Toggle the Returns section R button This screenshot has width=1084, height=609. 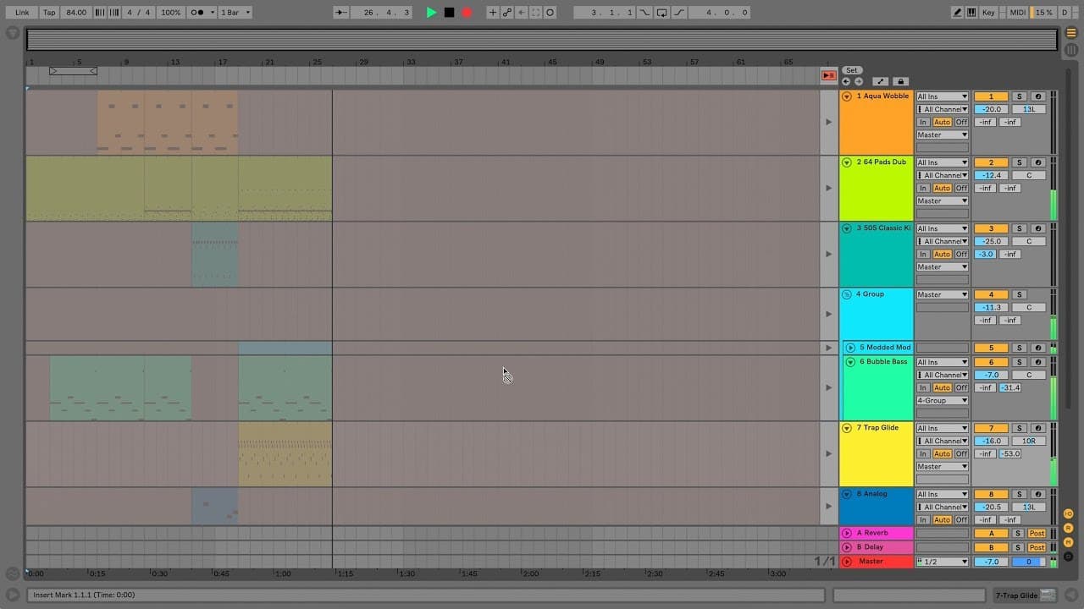(1069, 528)
